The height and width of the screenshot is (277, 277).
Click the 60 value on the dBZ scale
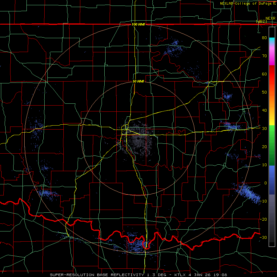pos(264,74)
